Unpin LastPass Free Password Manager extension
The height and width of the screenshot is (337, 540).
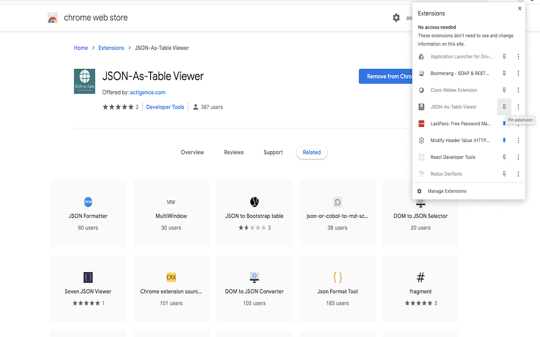[x=504, y=123]
